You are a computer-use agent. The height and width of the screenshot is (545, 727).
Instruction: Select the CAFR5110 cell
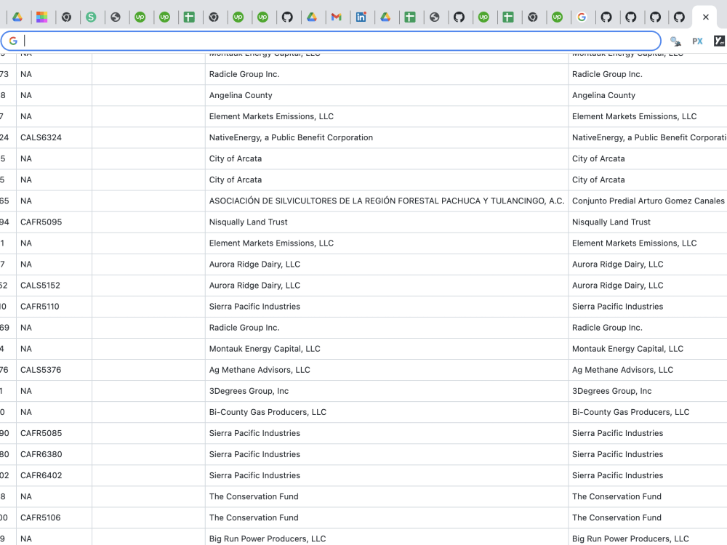click(x=54, y=307)
